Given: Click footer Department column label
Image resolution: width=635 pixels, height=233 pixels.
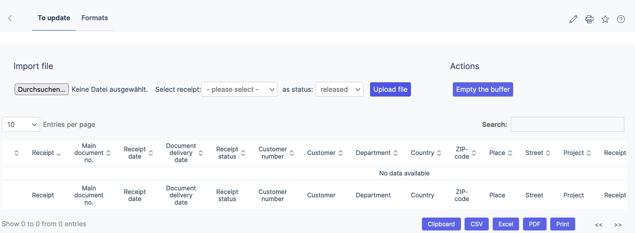Looking at the screenshot, I should tap(373, 195).
